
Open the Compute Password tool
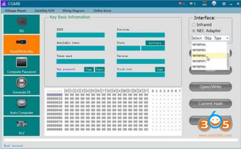coord(21,65)
